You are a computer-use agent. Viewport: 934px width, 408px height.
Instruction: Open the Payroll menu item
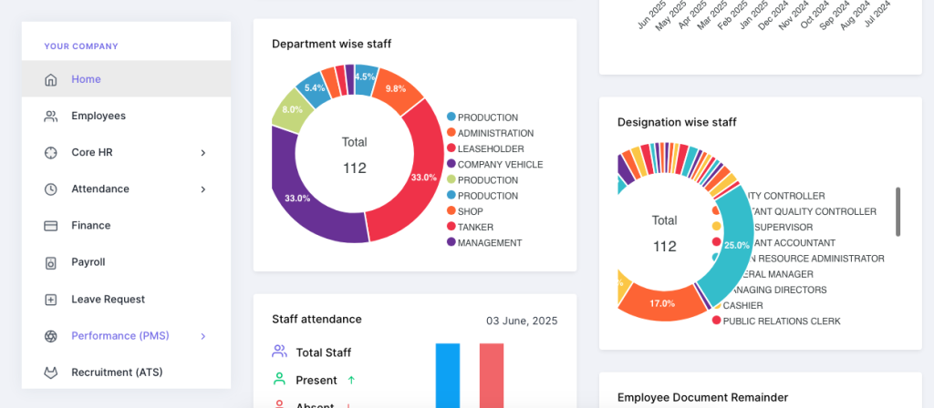[88, 262]
